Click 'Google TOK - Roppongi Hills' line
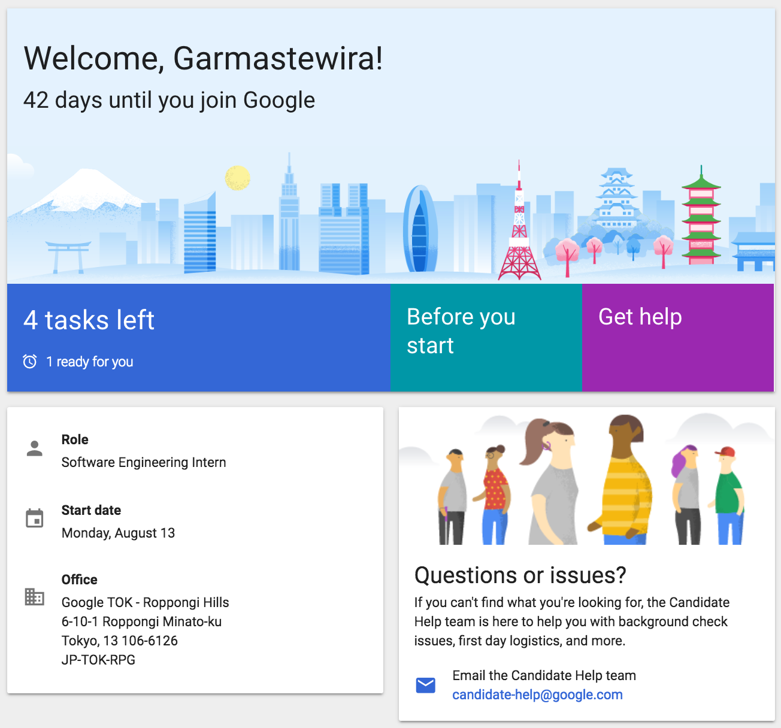781x728 pixels. [145, 602]
